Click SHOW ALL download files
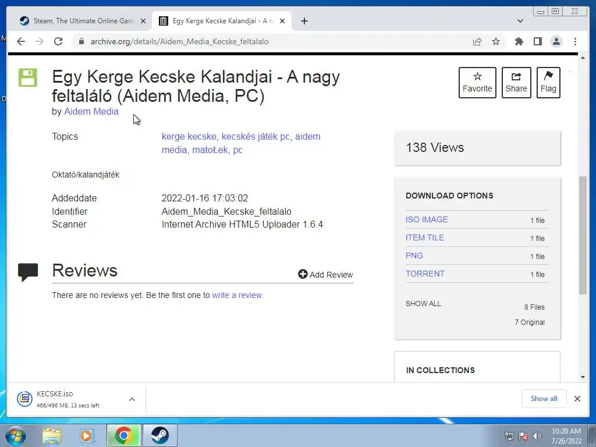The width and height of the screenshot is (596, 447). (423, 303)
